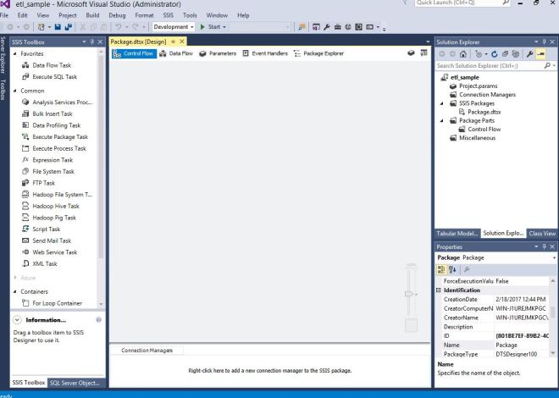Screen dimensions: 559x398
Task: Toggle the Preview Selected Items button
Action: click(x=540, y=54)
